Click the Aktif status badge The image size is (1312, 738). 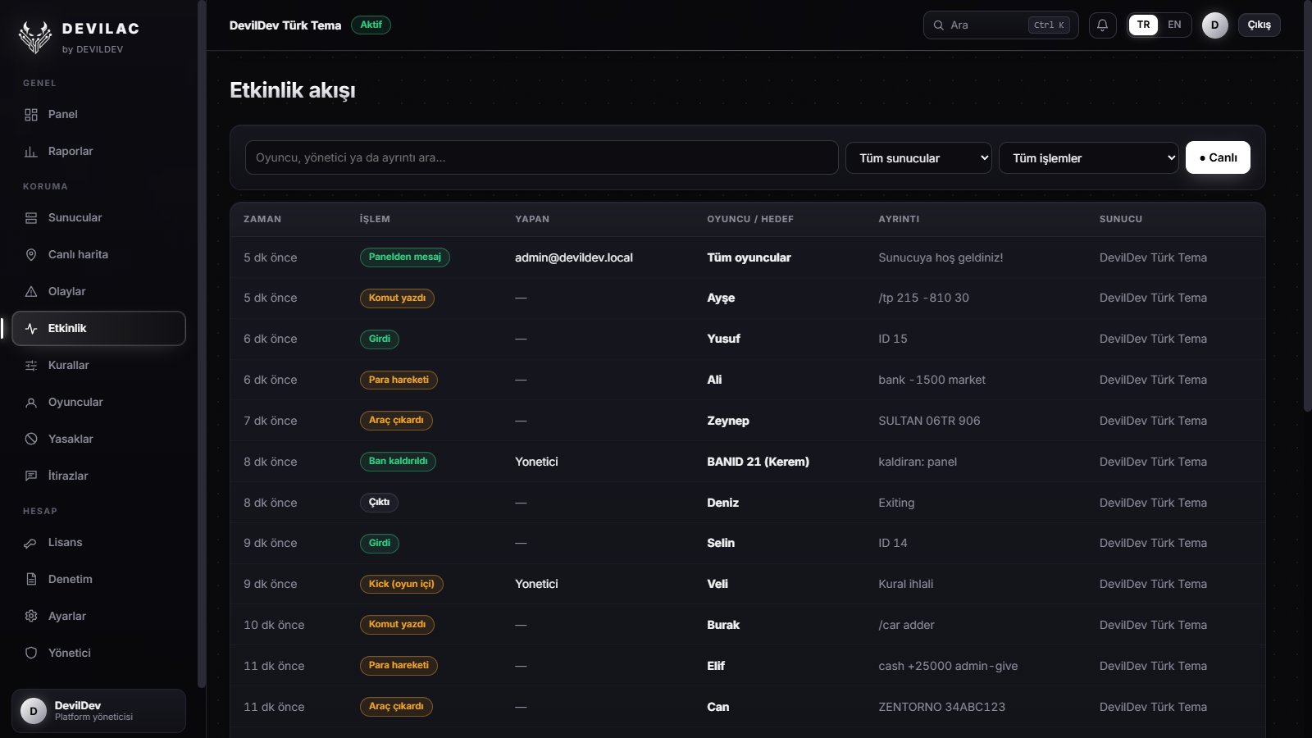tap(371, 25)
